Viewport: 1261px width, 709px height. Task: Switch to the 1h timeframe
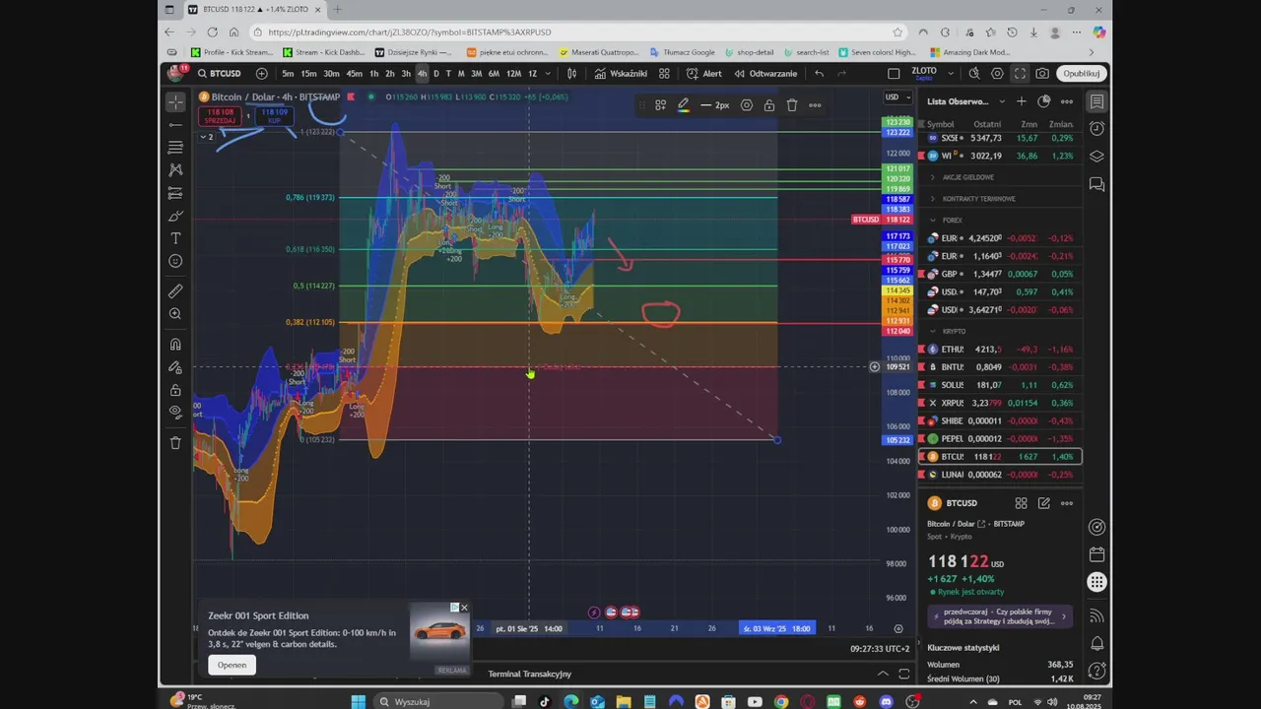pos(373,74)
